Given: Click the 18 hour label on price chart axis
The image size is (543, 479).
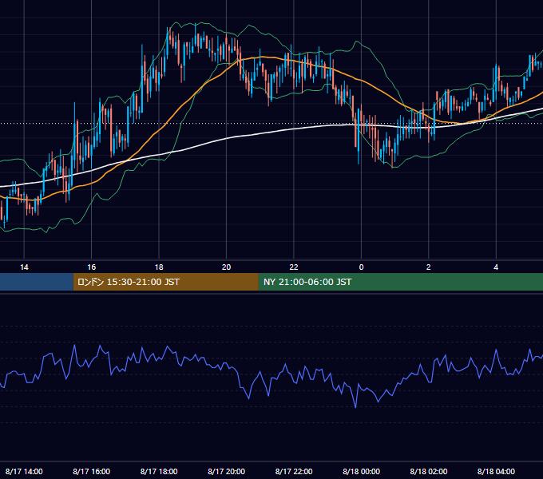Looking at the screenshot, I should (159, 267).
